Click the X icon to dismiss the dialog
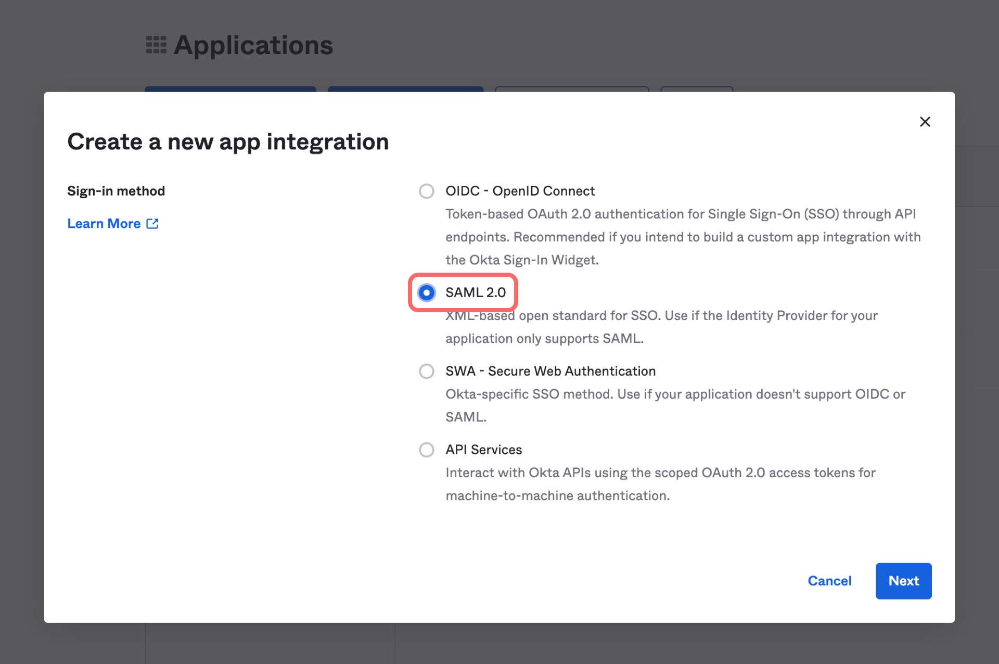 (x=925, y=122)
